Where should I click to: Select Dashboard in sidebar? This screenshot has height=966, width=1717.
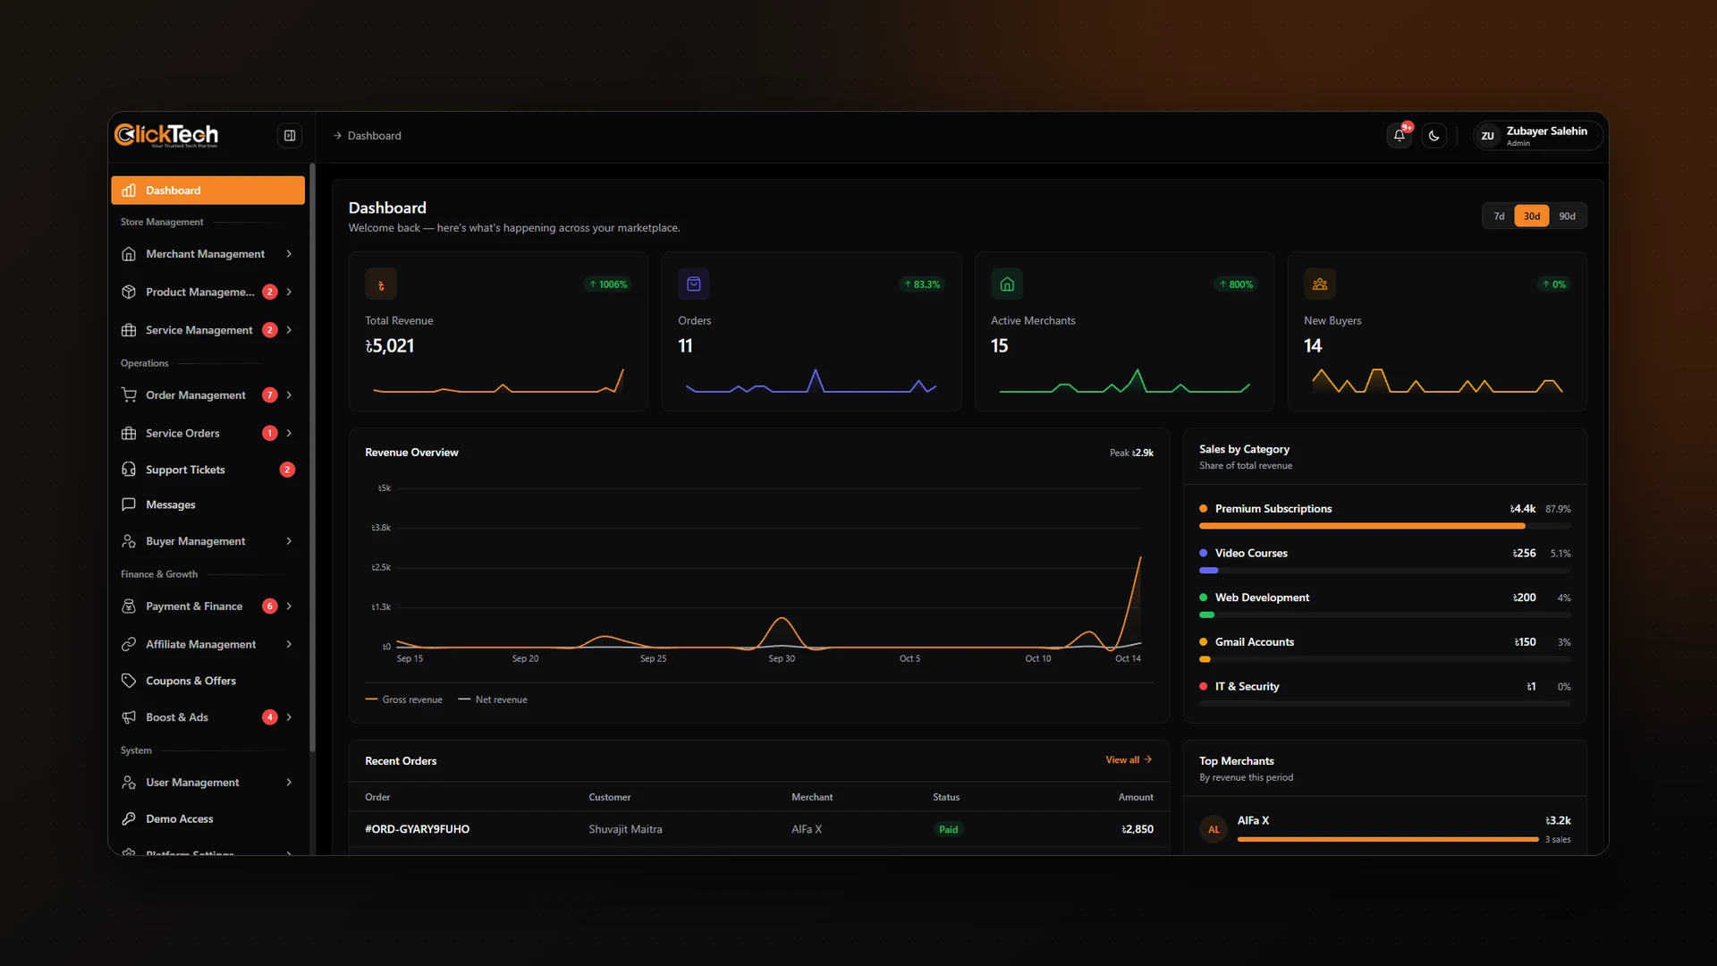[207, 191]
